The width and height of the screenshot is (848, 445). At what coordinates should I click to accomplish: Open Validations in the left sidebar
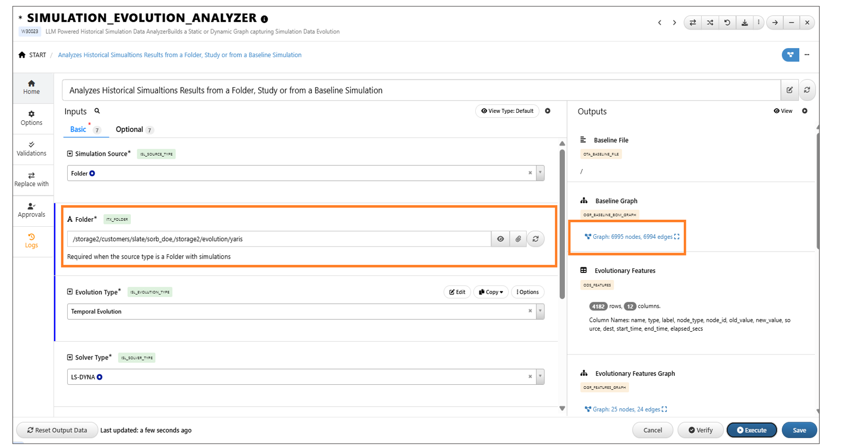[31, 149]
